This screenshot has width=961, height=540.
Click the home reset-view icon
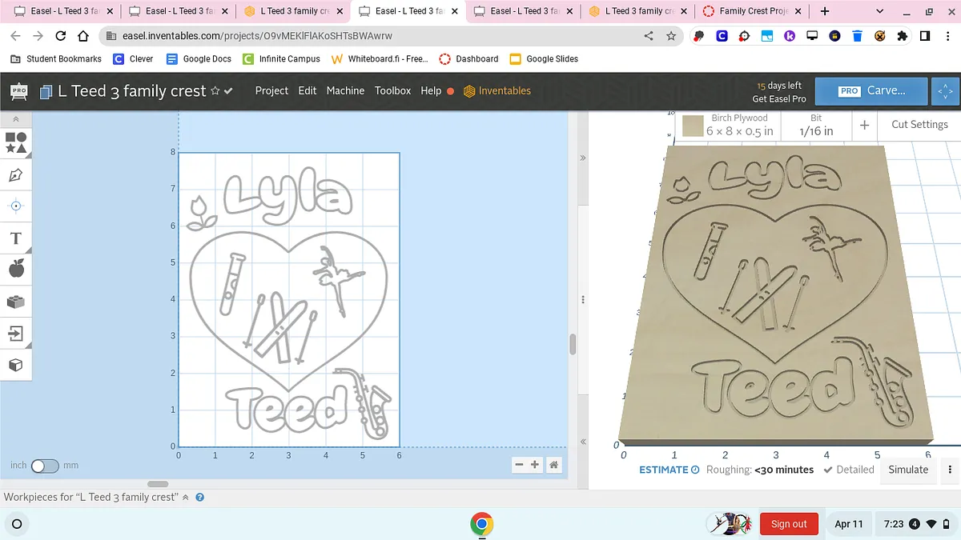pos(553,465)
